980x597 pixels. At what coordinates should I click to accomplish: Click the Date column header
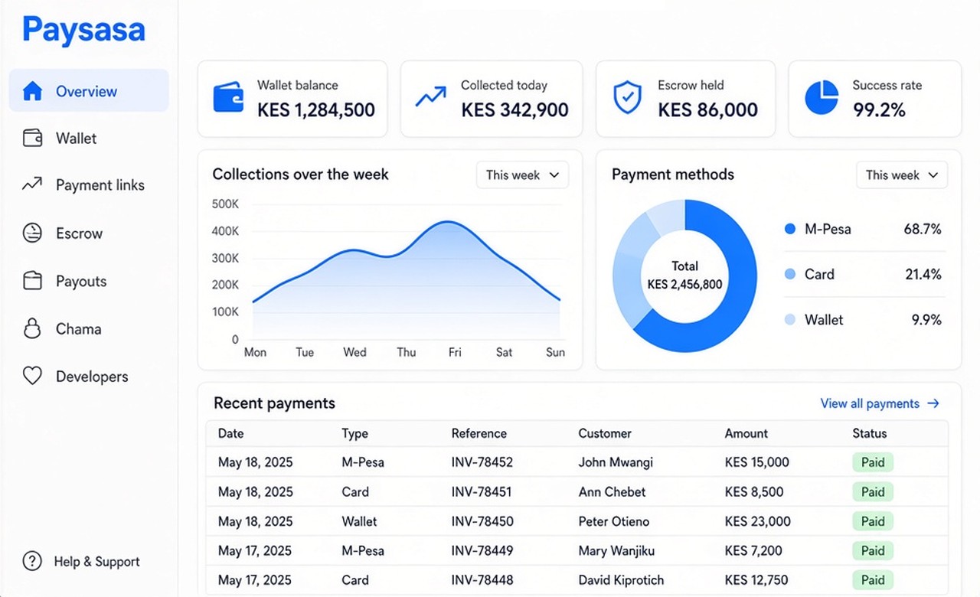tap(230, 433)
